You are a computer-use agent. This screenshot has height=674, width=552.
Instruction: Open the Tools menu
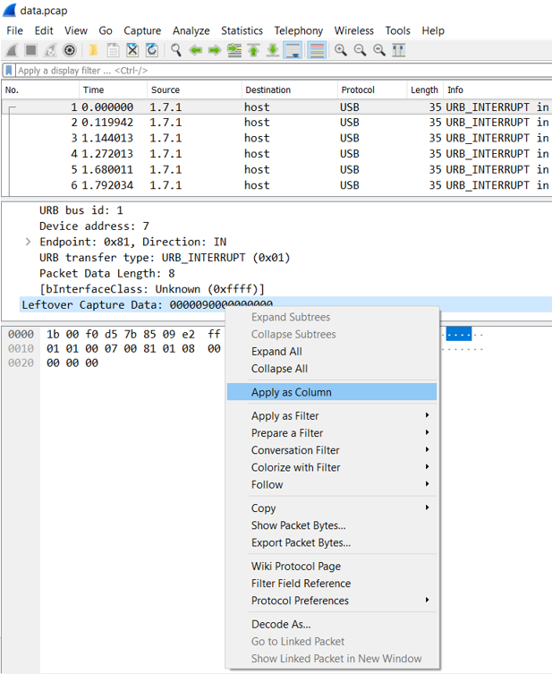click(x=398, y=31)
